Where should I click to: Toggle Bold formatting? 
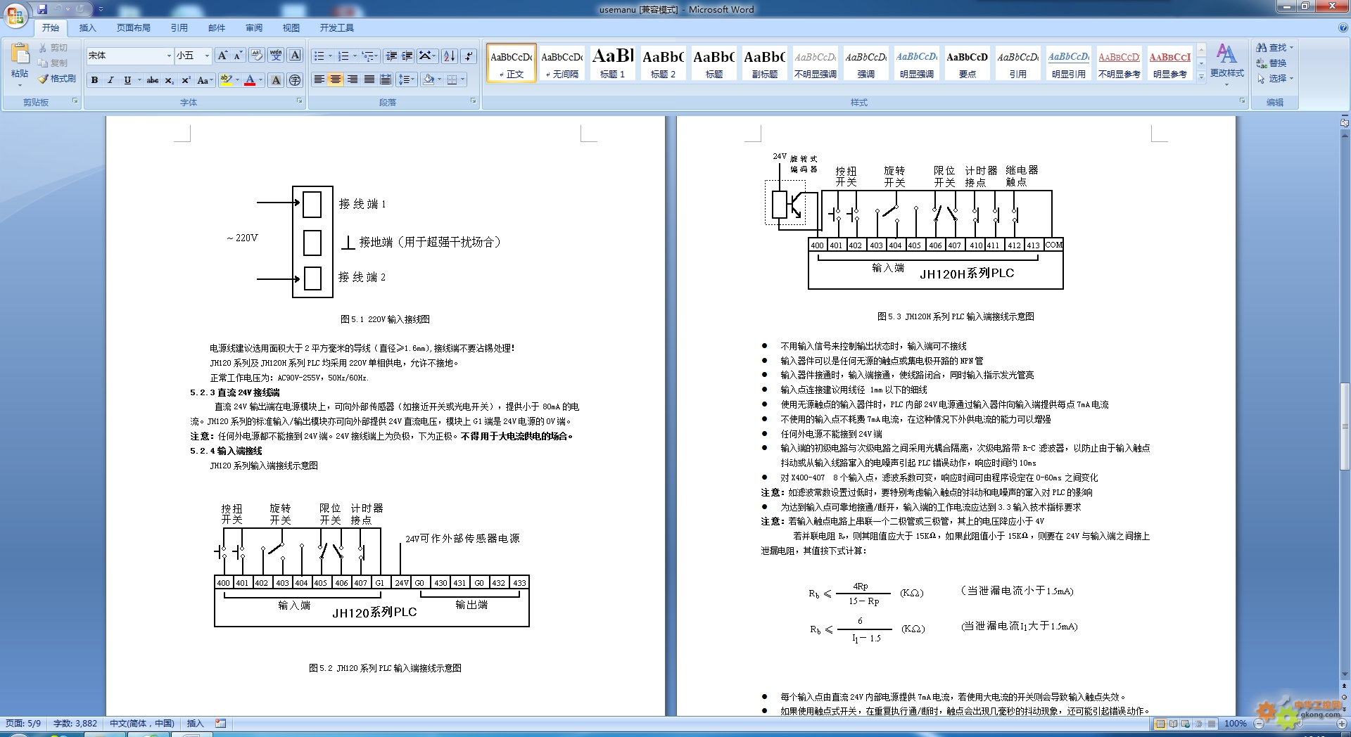[94, 80]
